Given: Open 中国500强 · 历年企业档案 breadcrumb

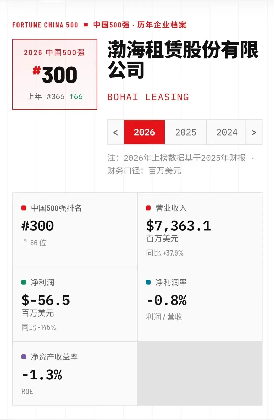Looking at the screenshot, I should click(140, 25).
